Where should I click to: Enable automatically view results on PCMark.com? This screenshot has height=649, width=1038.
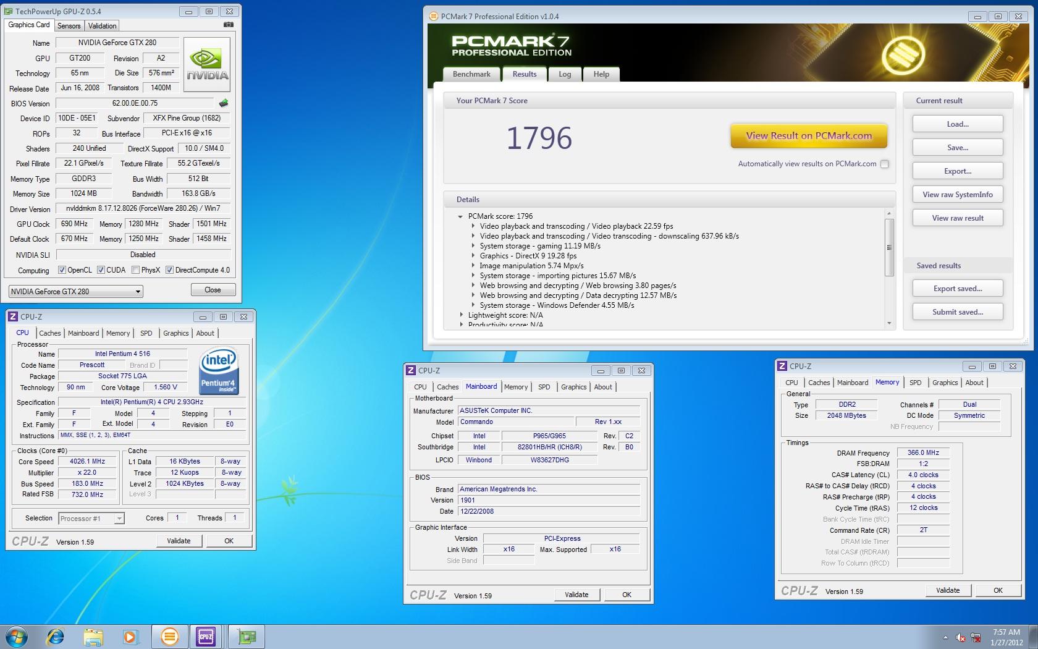(x=885, y=164)
